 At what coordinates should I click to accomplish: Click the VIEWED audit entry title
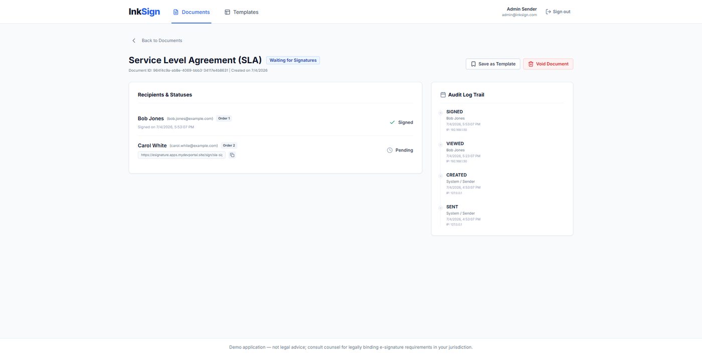(x=455, y=144)
